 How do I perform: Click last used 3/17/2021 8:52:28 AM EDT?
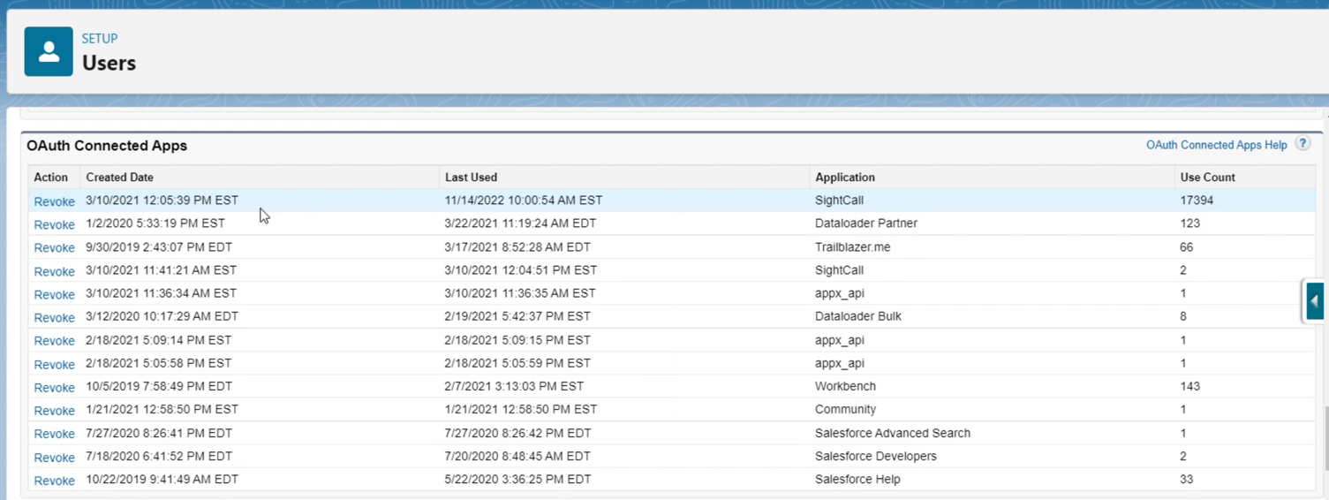(x=517, y=246)
